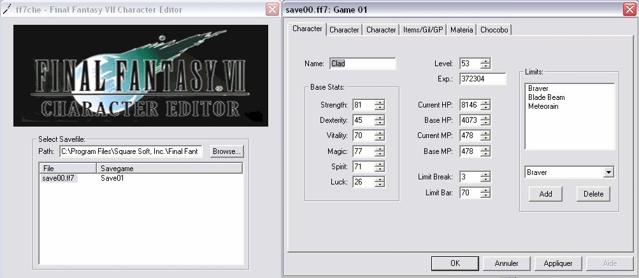Lower Luck using the down arrow

pos(380,184)
